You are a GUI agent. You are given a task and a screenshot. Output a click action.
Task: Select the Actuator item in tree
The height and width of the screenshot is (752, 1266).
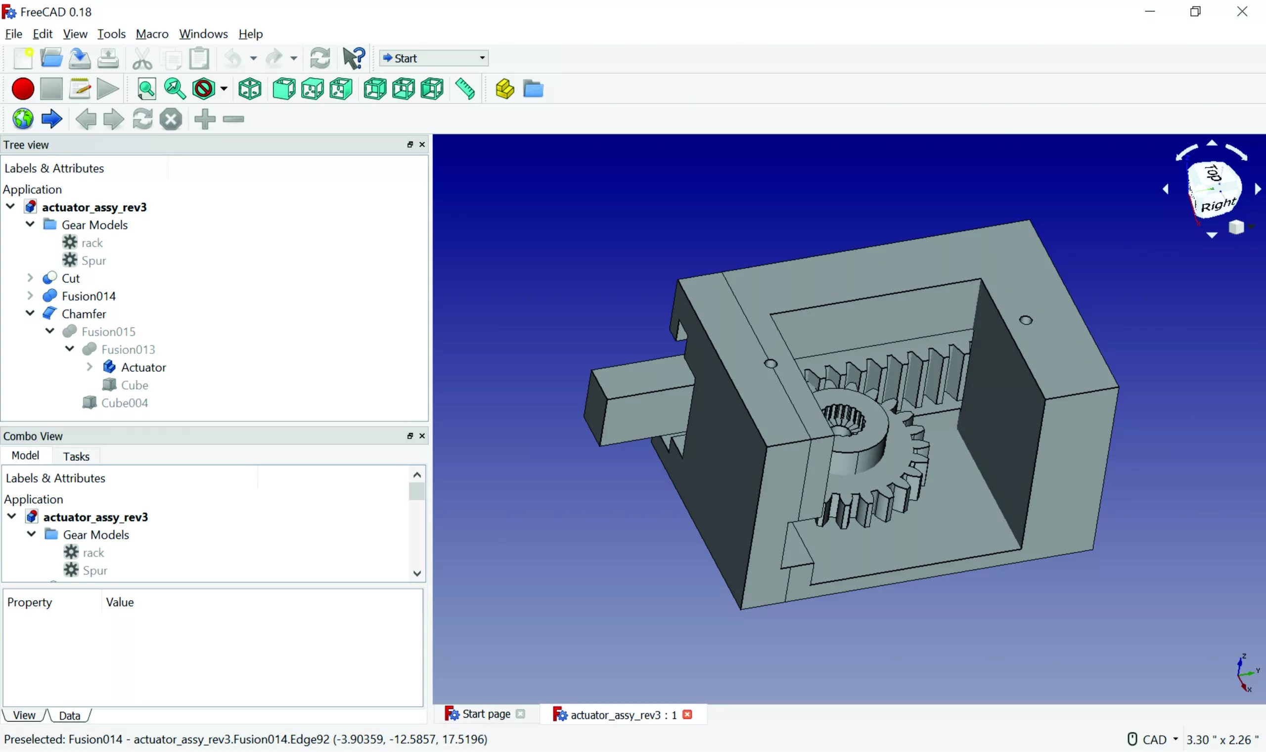(x=143, y=367)
